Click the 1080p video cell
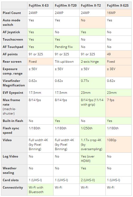The height and width of the screenshot is (197, 133). tap(119, 145)
